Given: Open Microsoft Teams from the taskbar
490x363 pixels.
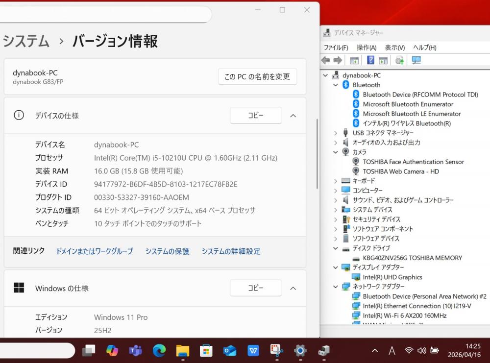Looking at the screenshot, I should 136,350.
